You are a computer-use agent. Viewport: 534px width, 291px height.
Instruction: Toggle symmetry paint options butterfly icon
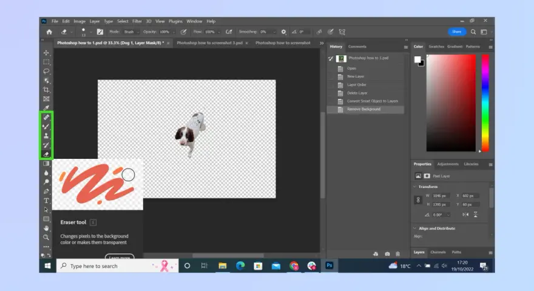point(342,32)
